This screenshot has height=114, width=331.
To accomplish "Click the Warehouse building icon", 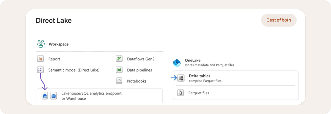I will [x=53, y=96].
